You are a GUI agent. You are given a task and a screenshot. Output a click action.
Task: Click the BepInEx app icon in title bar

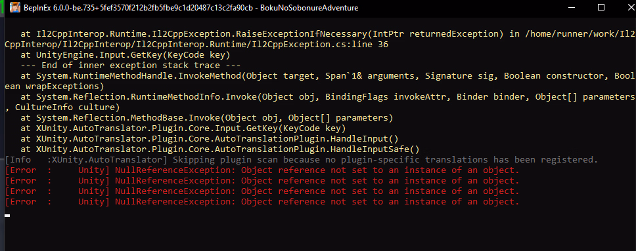pos(14,7)
